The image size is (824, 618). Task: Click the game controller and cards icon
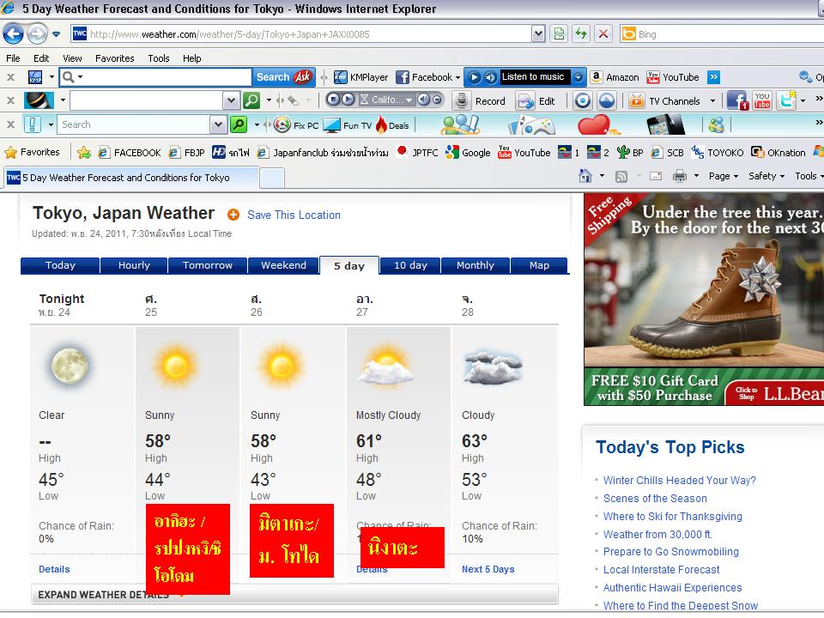point(531,125)
